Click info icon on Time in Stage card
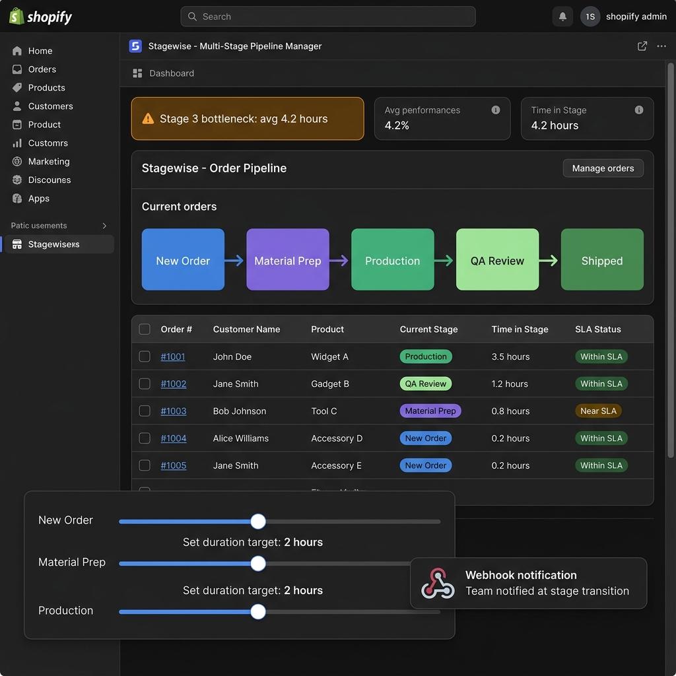Screen dimensions: 676x676 click(x=638, y=110)
